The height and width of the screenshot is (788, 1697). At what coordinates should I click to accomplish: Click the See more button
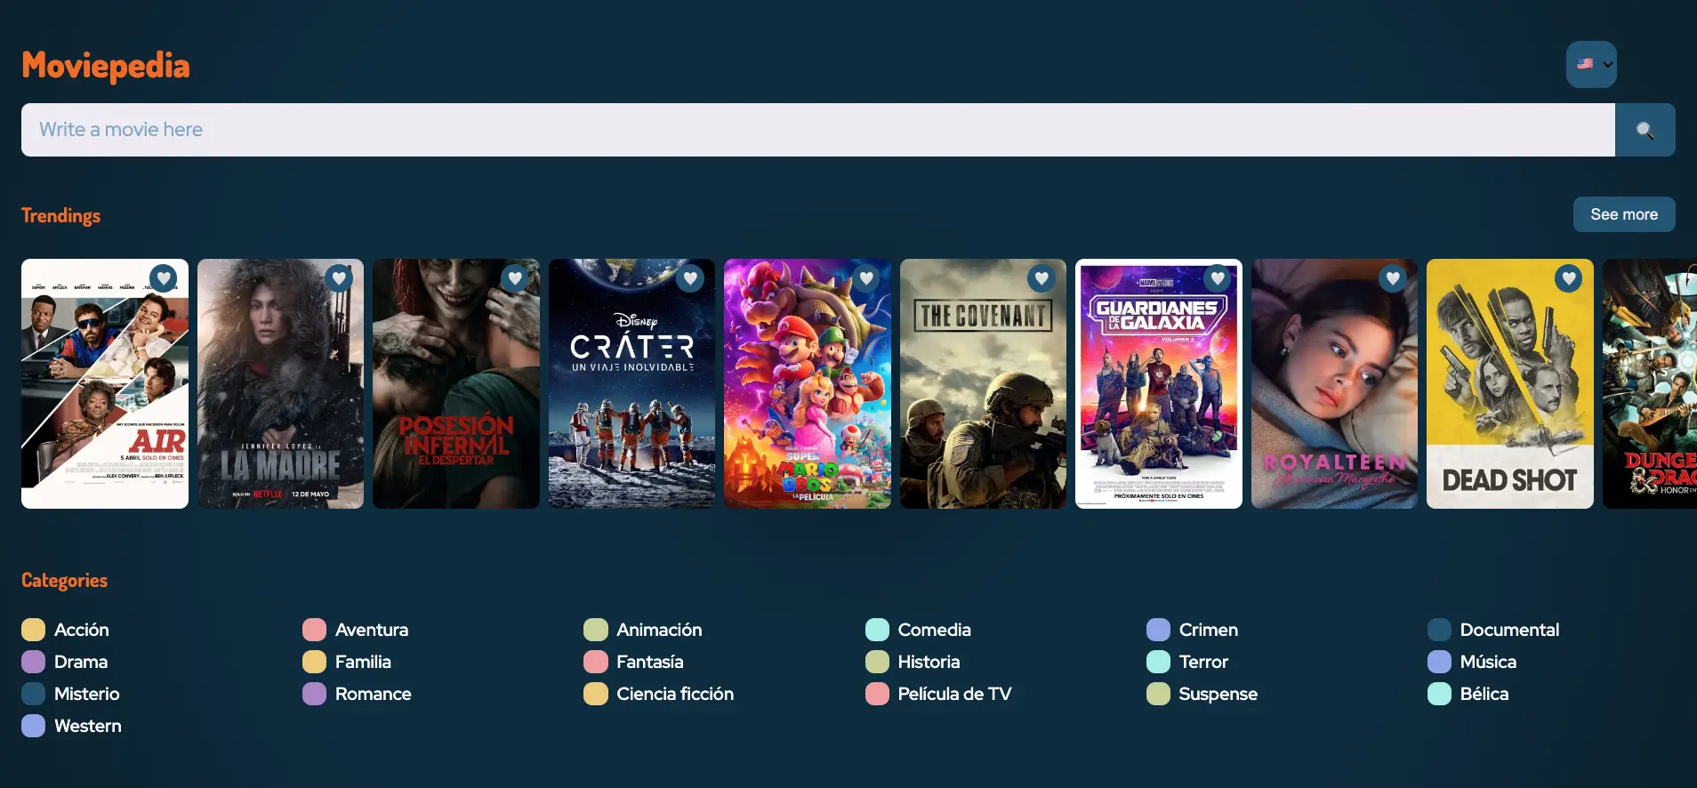point(1624,214)
